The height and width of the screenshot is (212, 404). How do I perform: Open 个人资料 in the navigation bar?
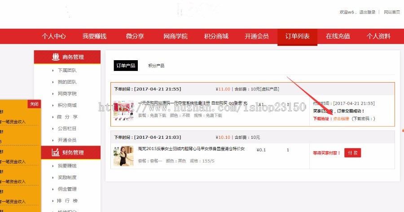378,36
